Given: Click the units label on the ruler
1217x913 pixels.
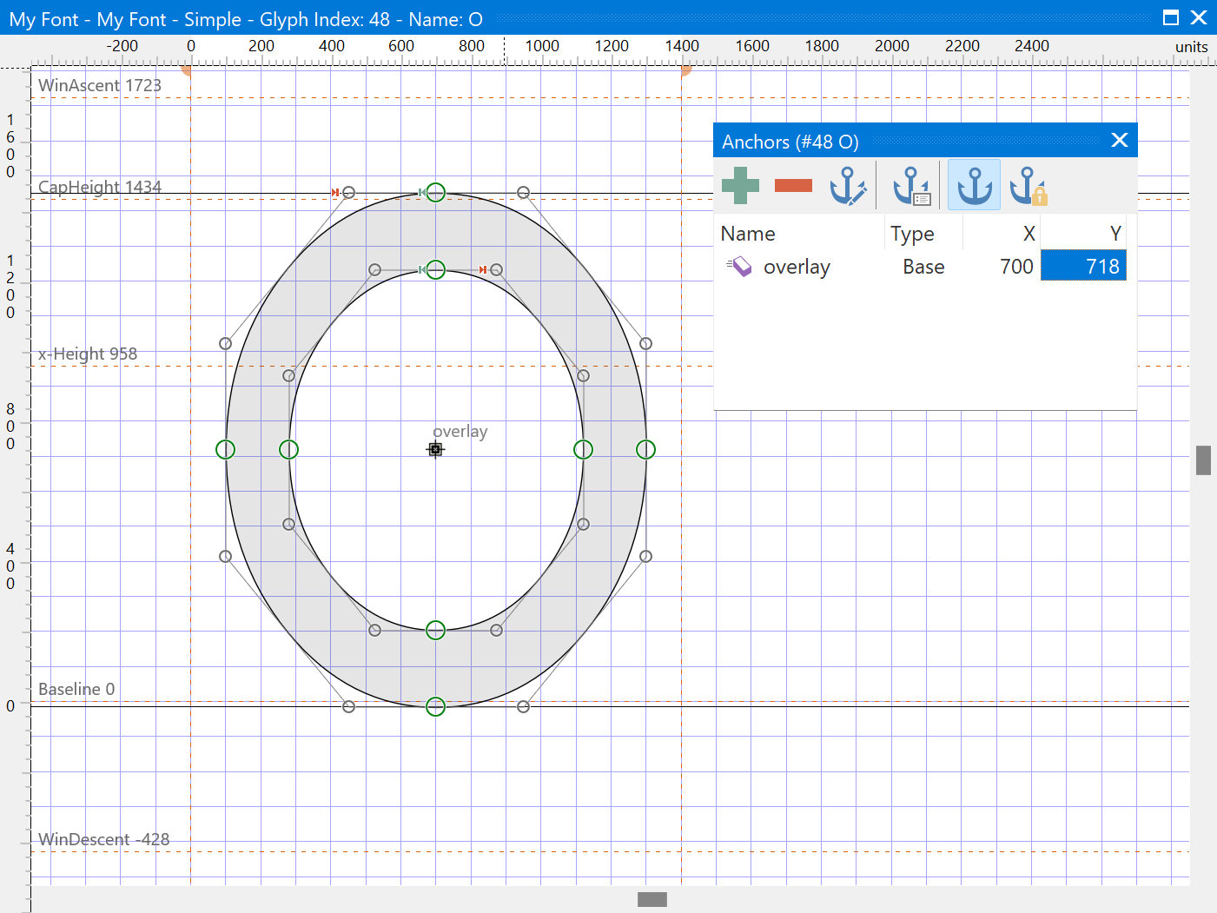Looking at the screenshot, I should (1192, 47).
